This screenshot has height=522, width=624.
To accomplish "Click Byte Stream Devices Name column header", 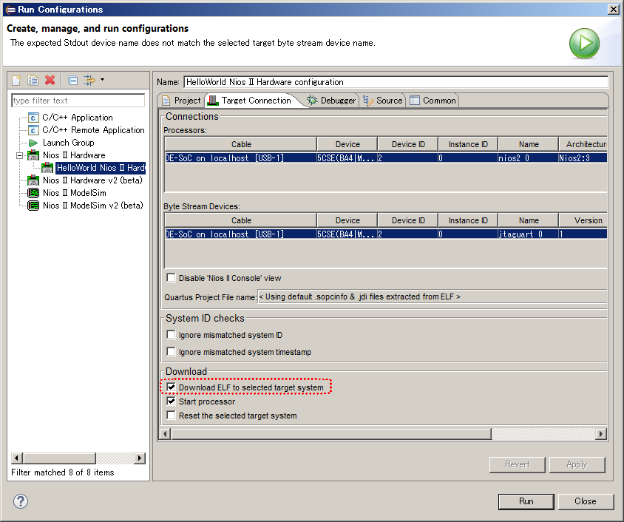I will [x=529, y=220].
